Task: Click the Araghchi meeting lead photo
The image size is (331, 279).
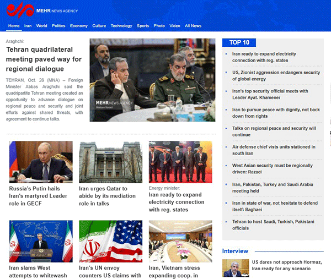Action: (x=152, y=80)
